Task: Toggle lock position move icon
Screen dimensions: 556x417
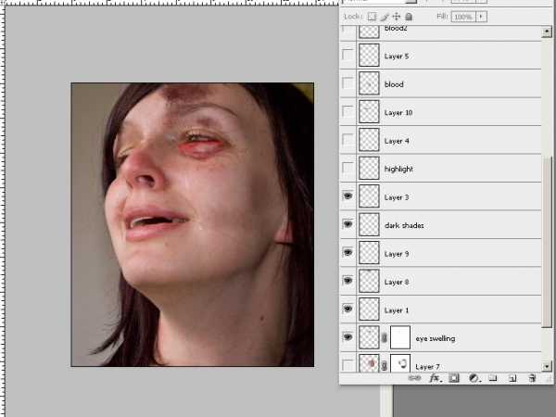Action: pyautogui.click(x=397, y=17)
